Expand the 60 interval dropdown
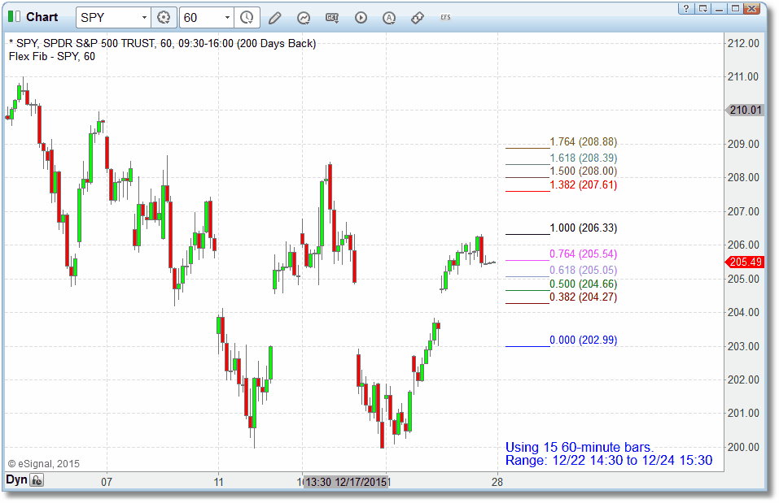The image size is (779, 503). pyautogui.click(x=227, y=18)
